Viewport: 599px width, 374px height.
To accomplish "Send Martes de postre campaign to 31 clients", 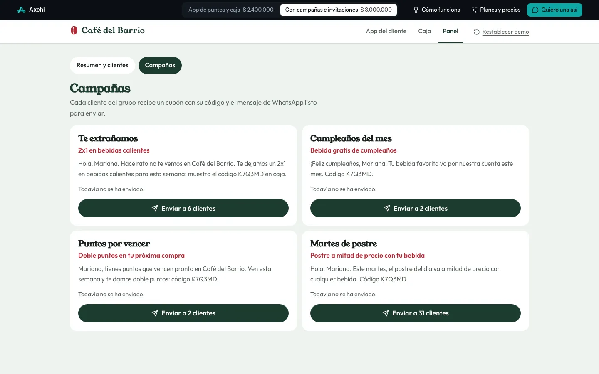I will pos(416,313).
